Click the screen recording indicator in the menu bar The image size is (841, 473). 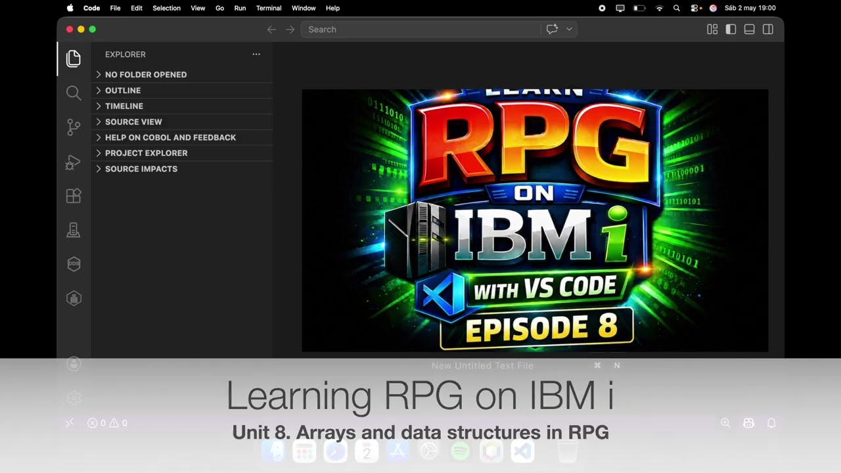(602, 8)
